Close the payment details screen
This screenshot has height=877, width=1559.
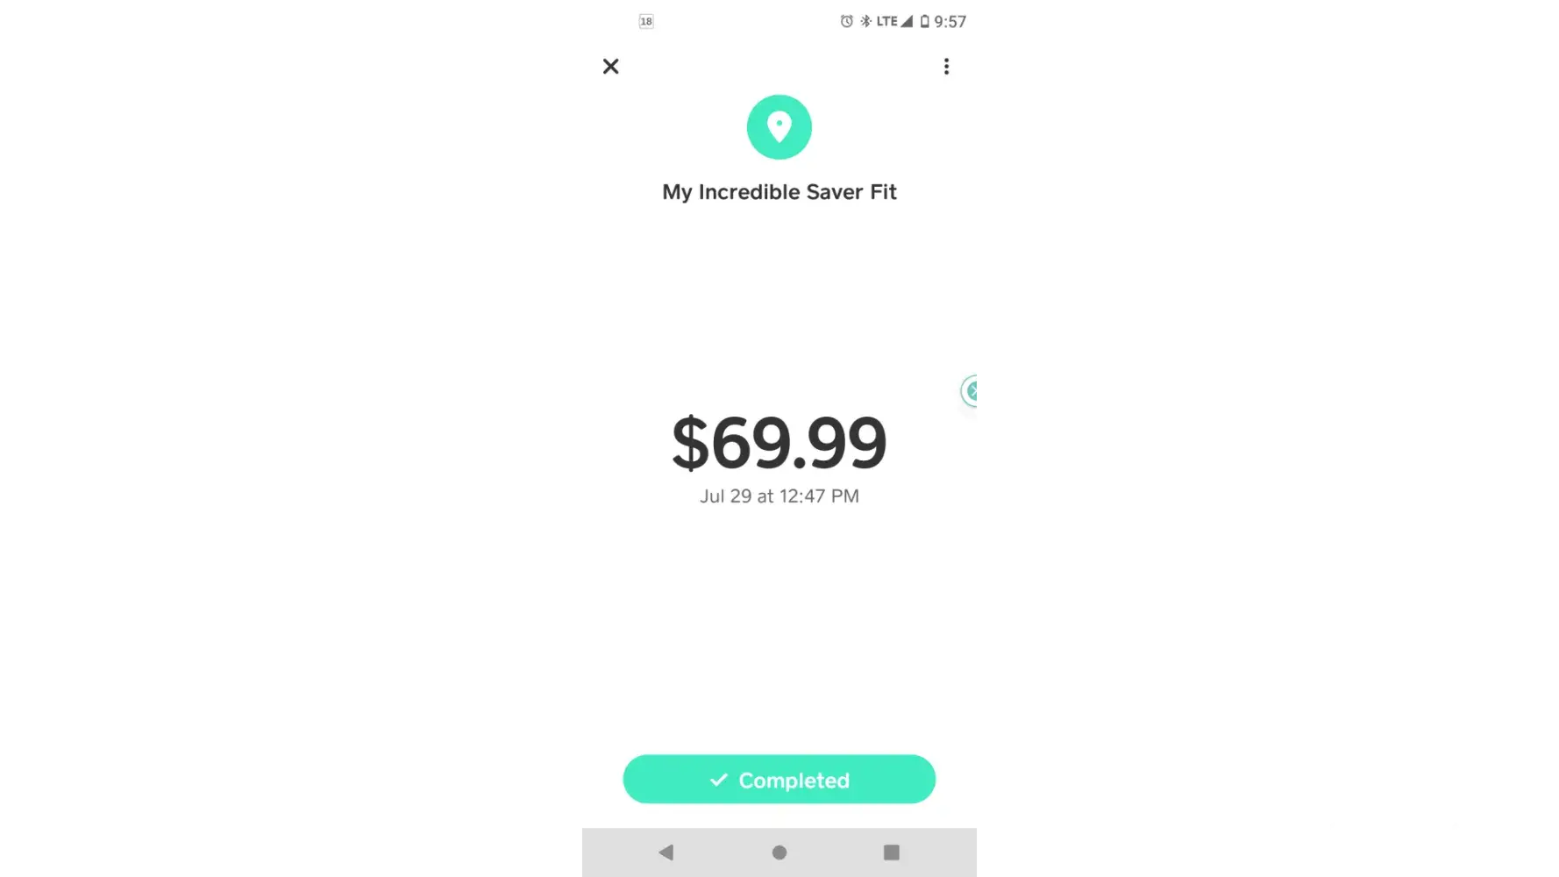tap(611, 67)
